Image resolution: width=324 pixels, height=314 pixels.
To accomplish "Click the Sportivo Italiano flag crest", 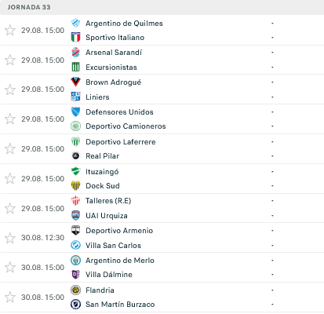I will [75, 37].
